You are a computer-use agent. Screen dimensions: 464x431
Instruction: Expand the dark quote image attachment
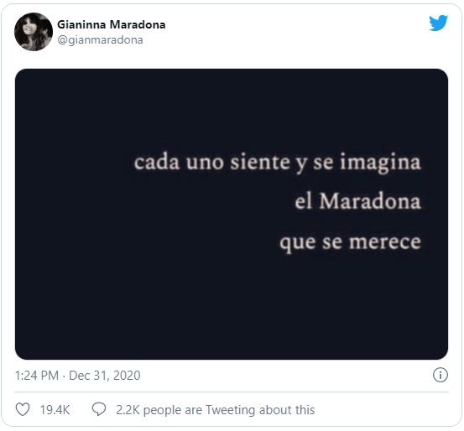pos(232,214)
